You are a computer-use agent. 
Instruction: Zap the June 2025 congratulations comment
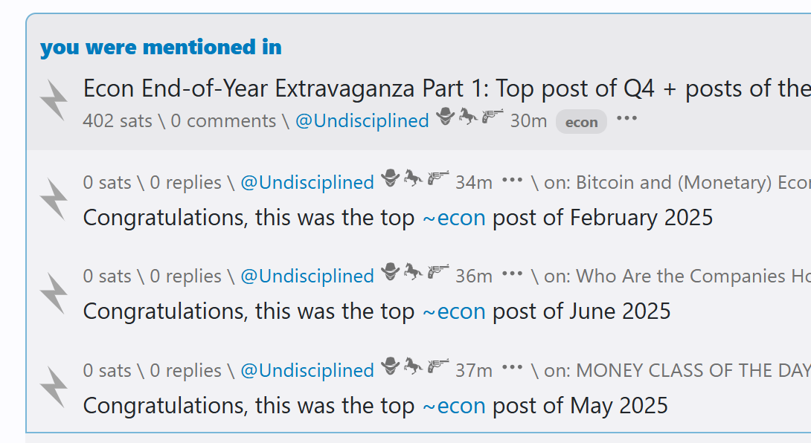[x=54, y=293]
